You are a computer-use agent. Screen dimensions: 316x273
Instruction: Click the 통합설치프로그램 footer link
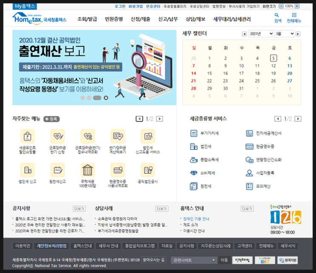click(140, 246)
